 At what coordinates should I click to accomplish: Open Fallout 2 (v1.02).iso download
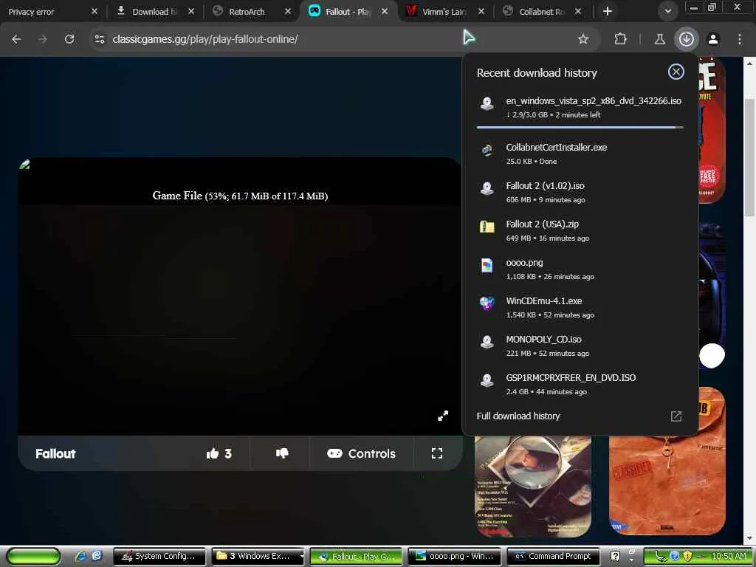pos(580,193)
